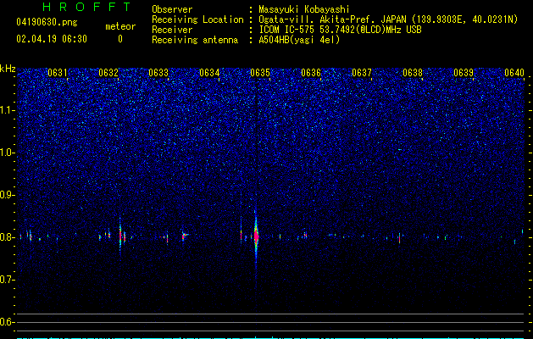Click the 0636 time marker
The width and height of the screenshot is (533, 339).
click(311, 73)
